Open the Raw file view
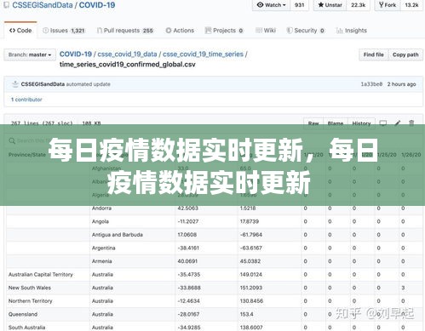 pos(313,123)
